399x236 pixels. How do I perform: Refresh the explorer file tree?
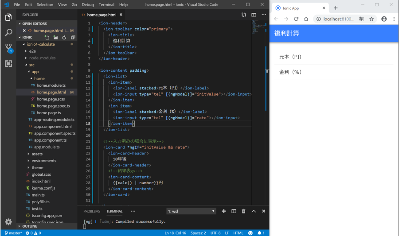(64, 38)
